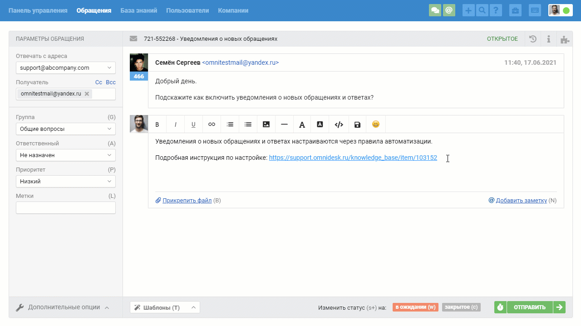This screenshot has width=581, height=326.
Task: Open the search from the top bar
Action: click(482, 10)
